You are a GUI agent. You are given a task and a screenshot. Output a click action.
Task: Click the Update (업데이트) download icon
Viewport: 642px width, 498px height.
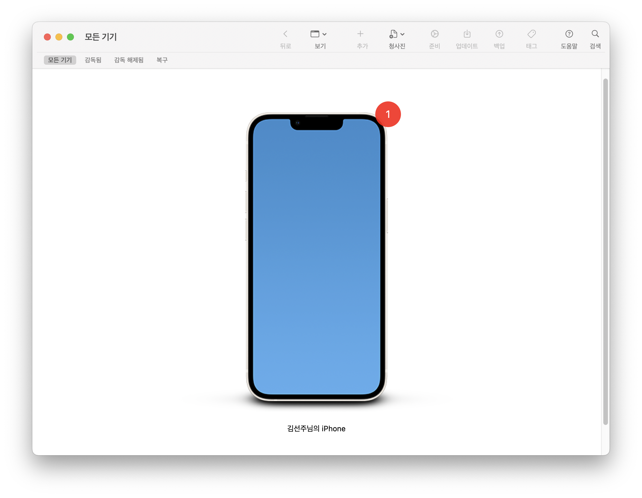[467, 34]
